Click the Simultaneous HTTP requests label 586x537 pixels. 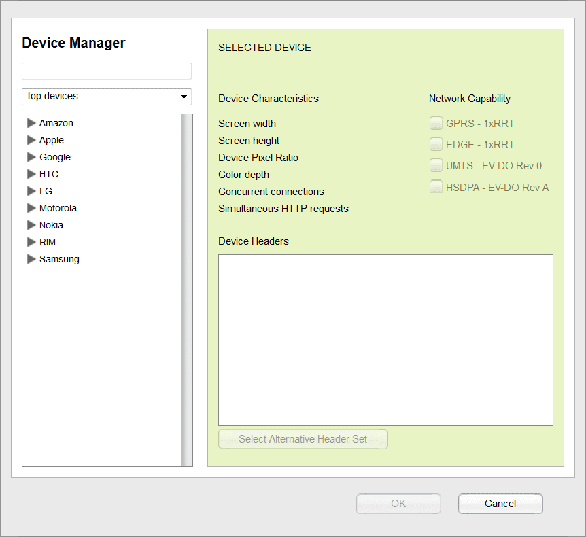tap(283, 209)
